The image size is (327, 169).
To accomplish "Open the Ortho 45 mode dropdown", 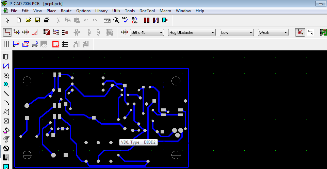I will click(x=147, y=33).
